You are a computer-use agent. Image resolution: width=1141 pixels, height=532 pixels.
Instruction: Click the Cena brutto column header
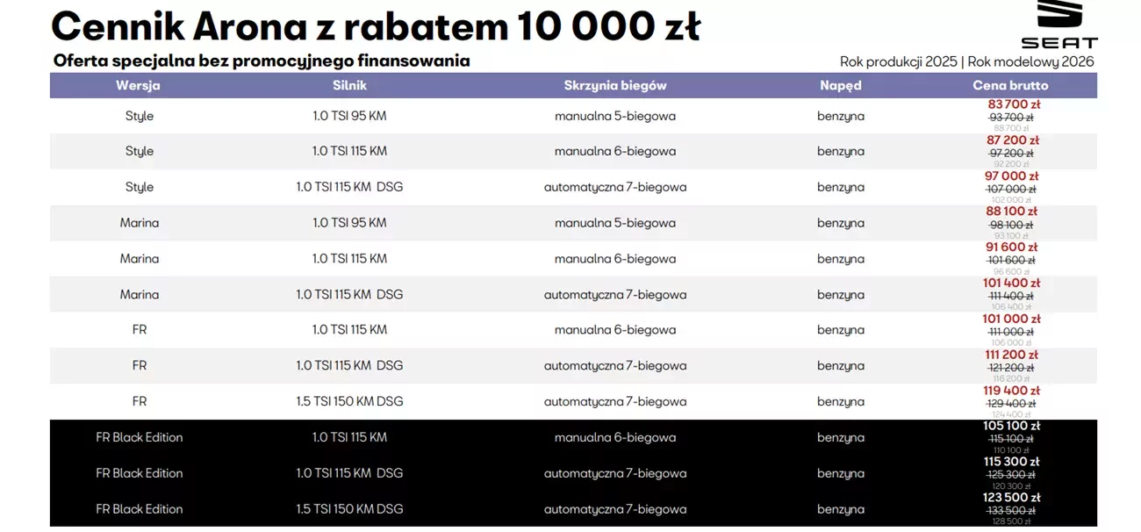1010,86
